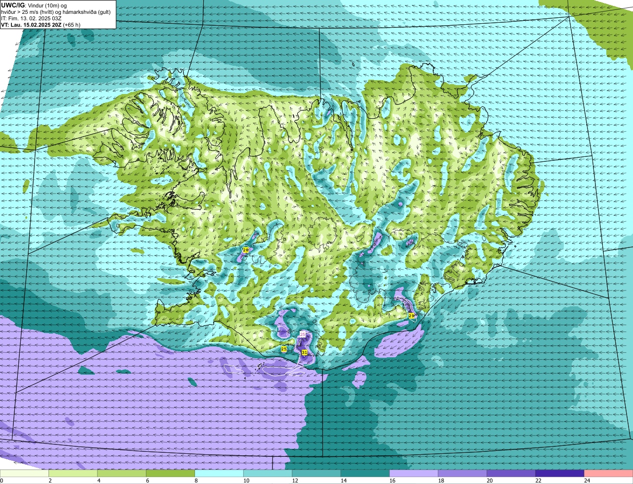Click the scale tick label '0'
The image size is (633, 484).
pyautogui.click(x=2, y=481)
